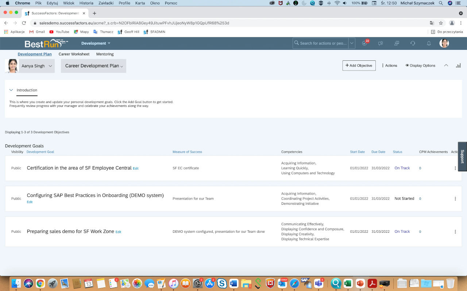Screen dimensions: 467x291
Task: Edit the Onboarding Best Practices goal
Action: pos(30,202)
